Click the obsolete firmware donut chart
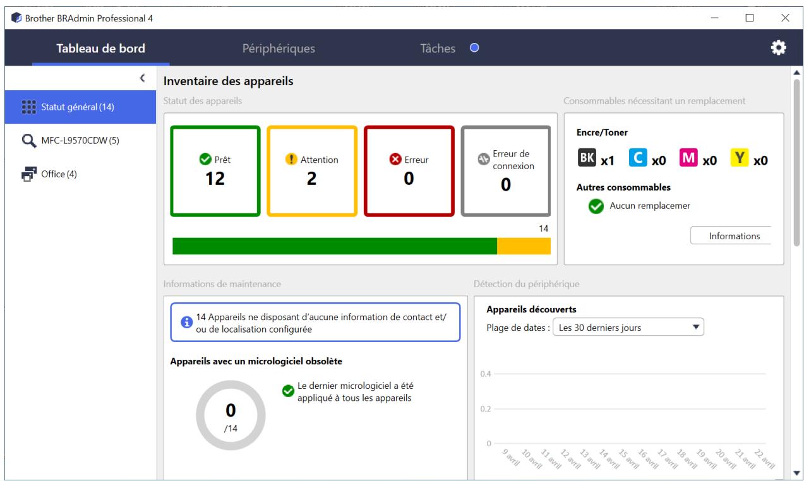The height and width of the screenshot is (481, 804). [x=231, y=415]
